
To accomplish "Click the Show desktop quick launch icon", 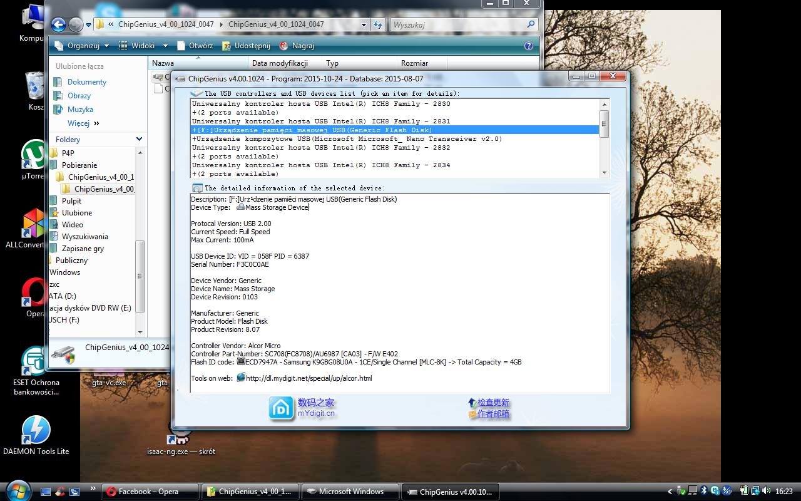I will point(46,492).
